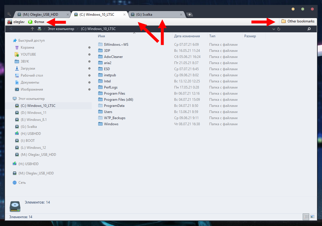
Task: Open the wrench settings icon before the tabs
Action: (x=9, y=14)
